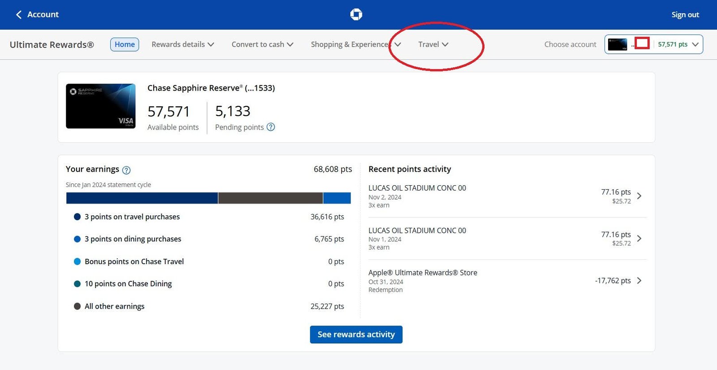Click Ultimate Rewards title
Screen dimensions: 717x370
[x=52, y=44]
